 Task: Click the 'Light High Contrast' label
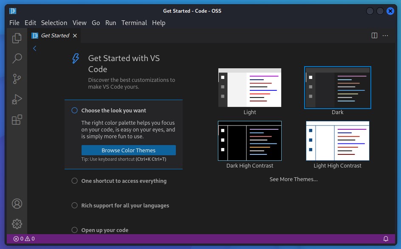tap(338, 165)
